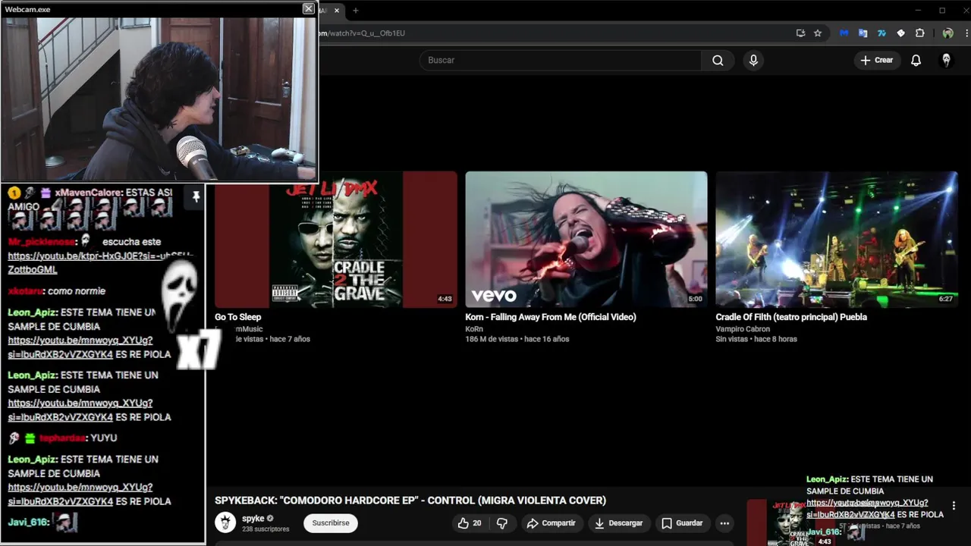
Task: Open vertical three-dot menu on sidebar video
Action: pos(954,506)
